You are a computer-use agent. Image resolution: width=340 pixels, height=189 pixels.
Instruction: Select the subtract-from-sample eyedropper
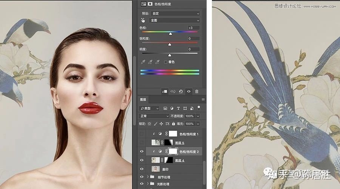[158, 62]
